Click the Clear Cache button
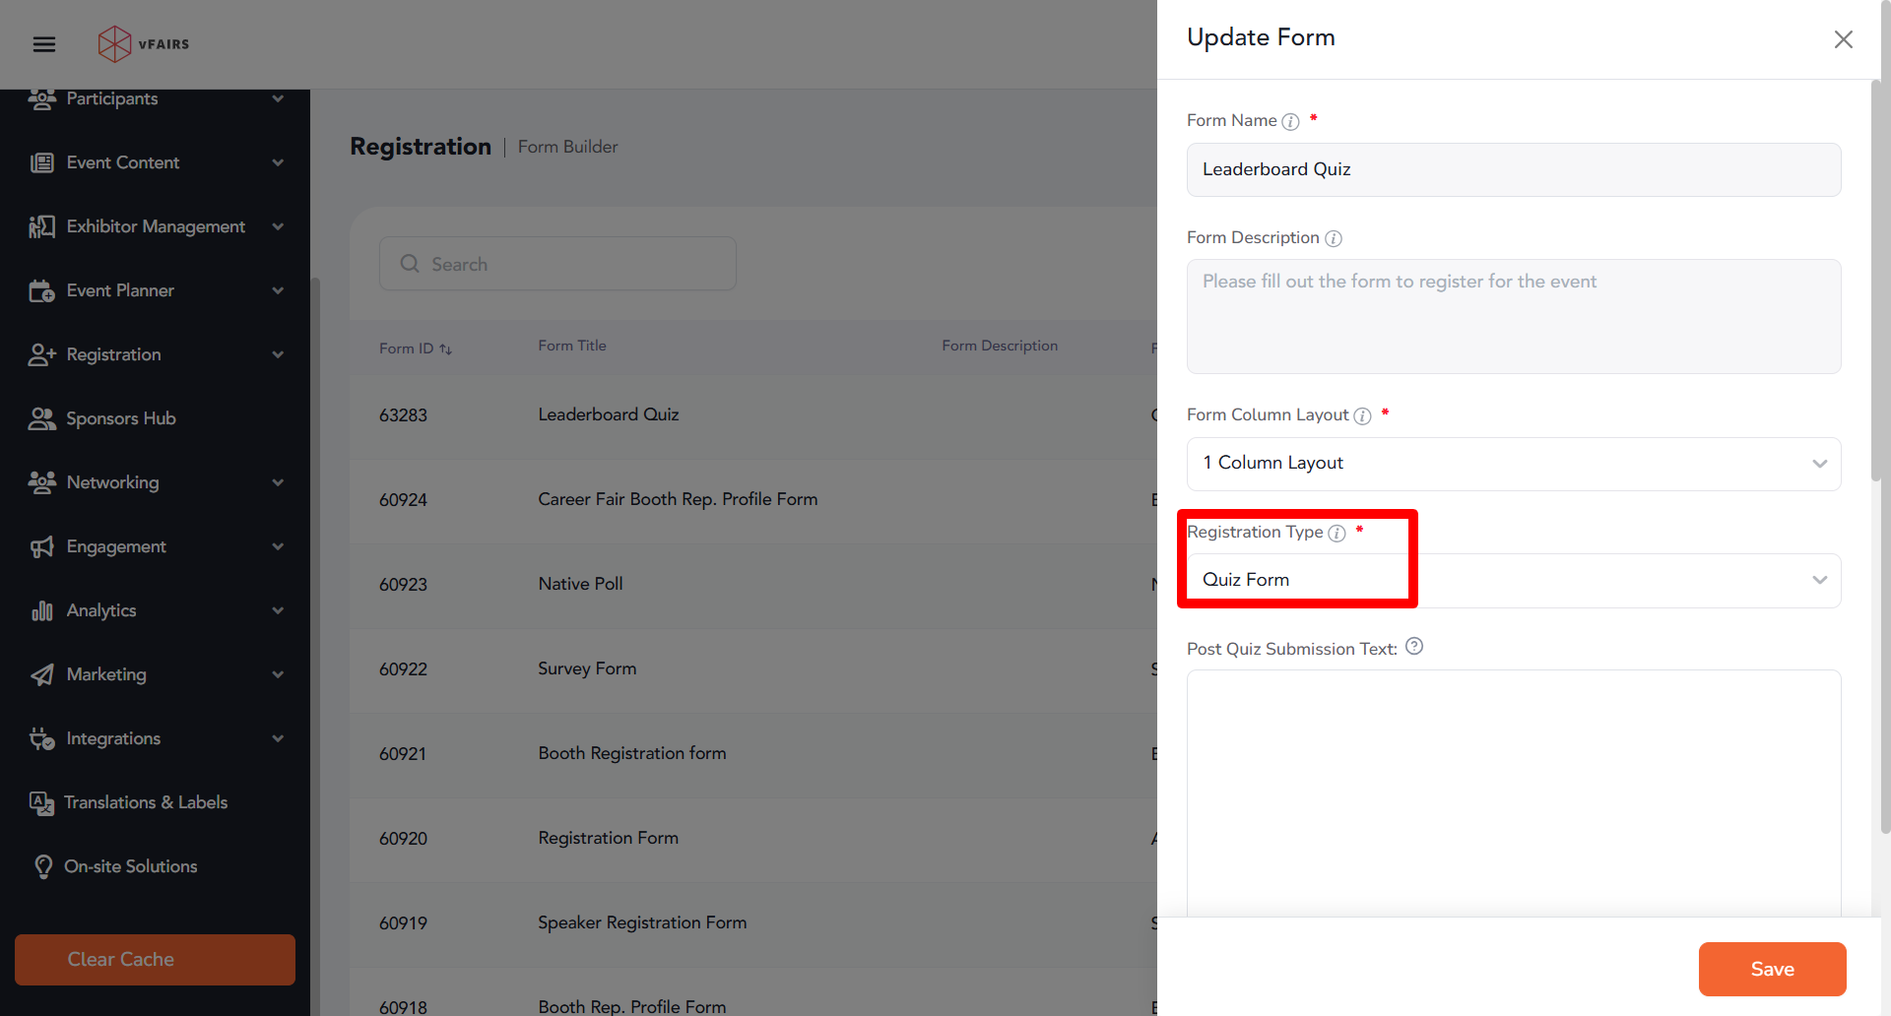This screenshot has height=1016, width=1891. tap(155, 959)
